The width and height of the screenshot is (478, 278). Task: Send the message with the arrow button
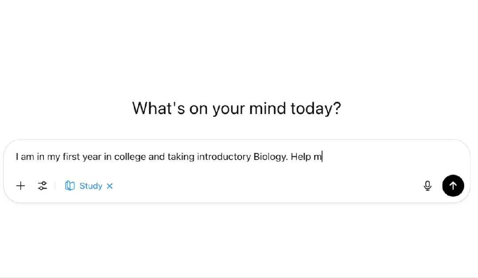(453, 186)
